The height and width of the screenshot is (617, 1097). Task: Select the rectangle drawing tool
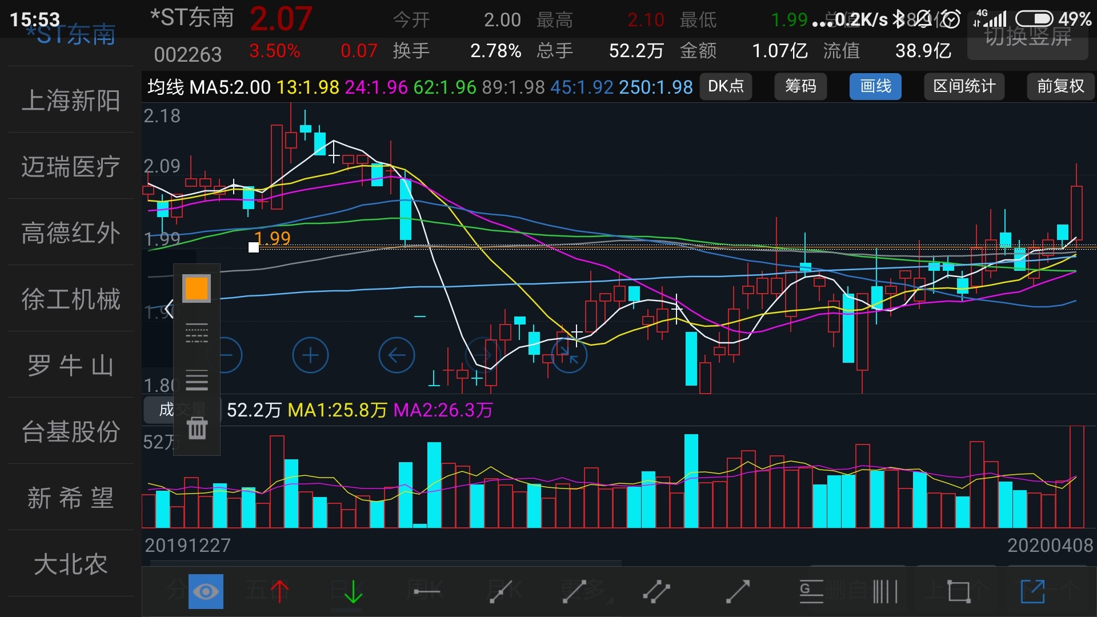[x=959, y=591]
